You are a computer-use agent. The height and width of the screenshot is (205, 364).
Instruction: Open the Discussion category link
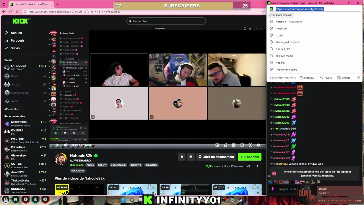pos(77,165)
